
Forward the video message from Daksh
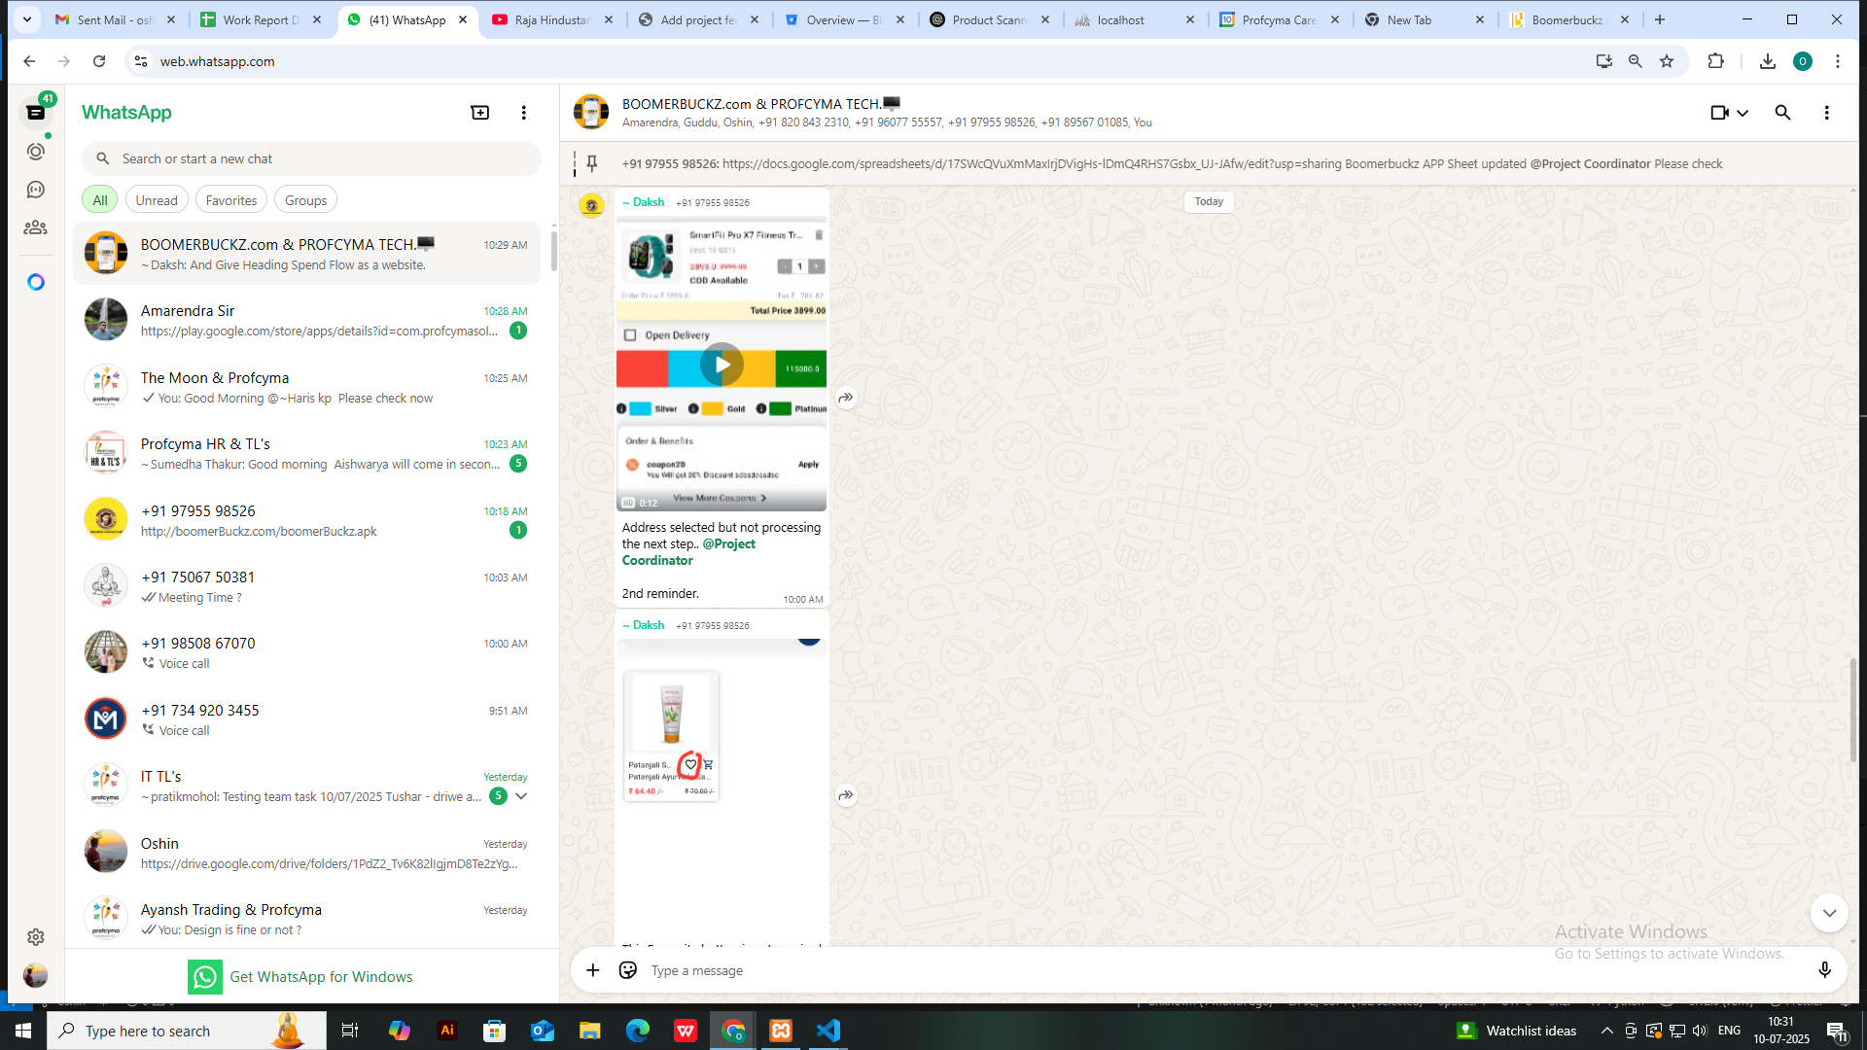pos(846,398)
